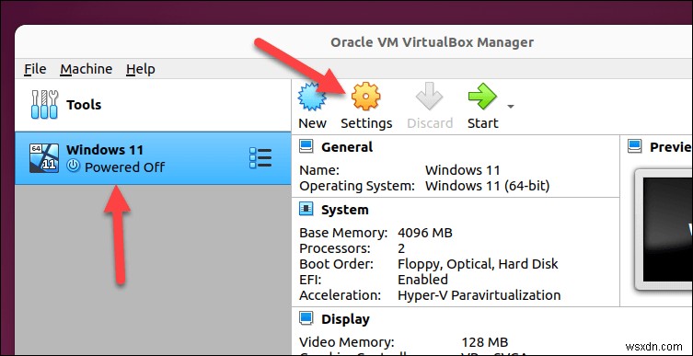Select the Tools entry in sidebar
693x356 pixels.
click(153, 105)
